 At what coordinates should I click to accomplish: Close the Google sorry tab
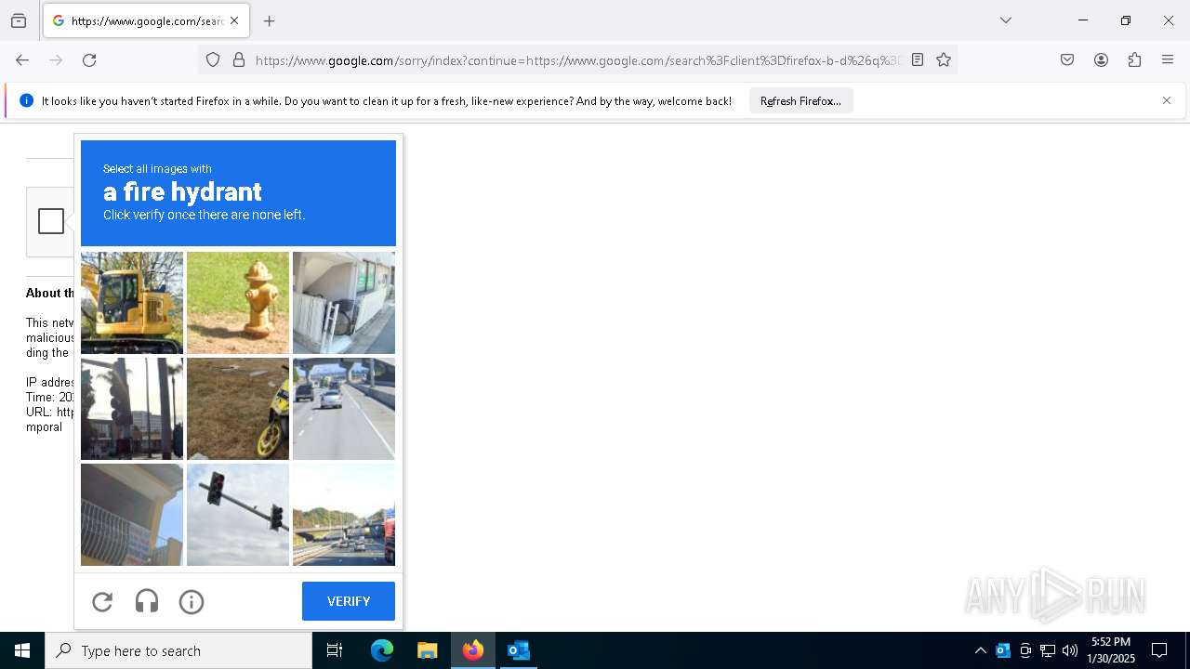[x=234, y=20]
